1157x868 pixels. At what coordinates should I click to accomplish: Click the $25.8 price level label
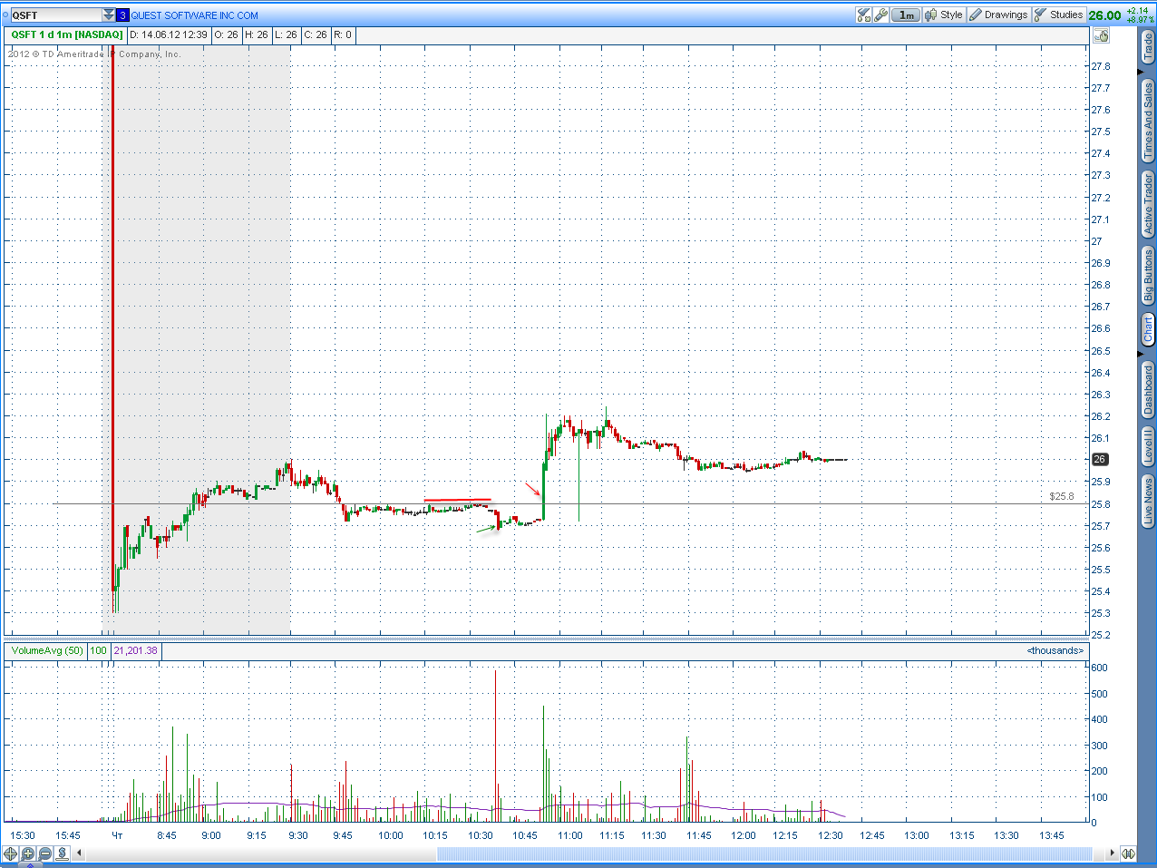click(1062, 496)
